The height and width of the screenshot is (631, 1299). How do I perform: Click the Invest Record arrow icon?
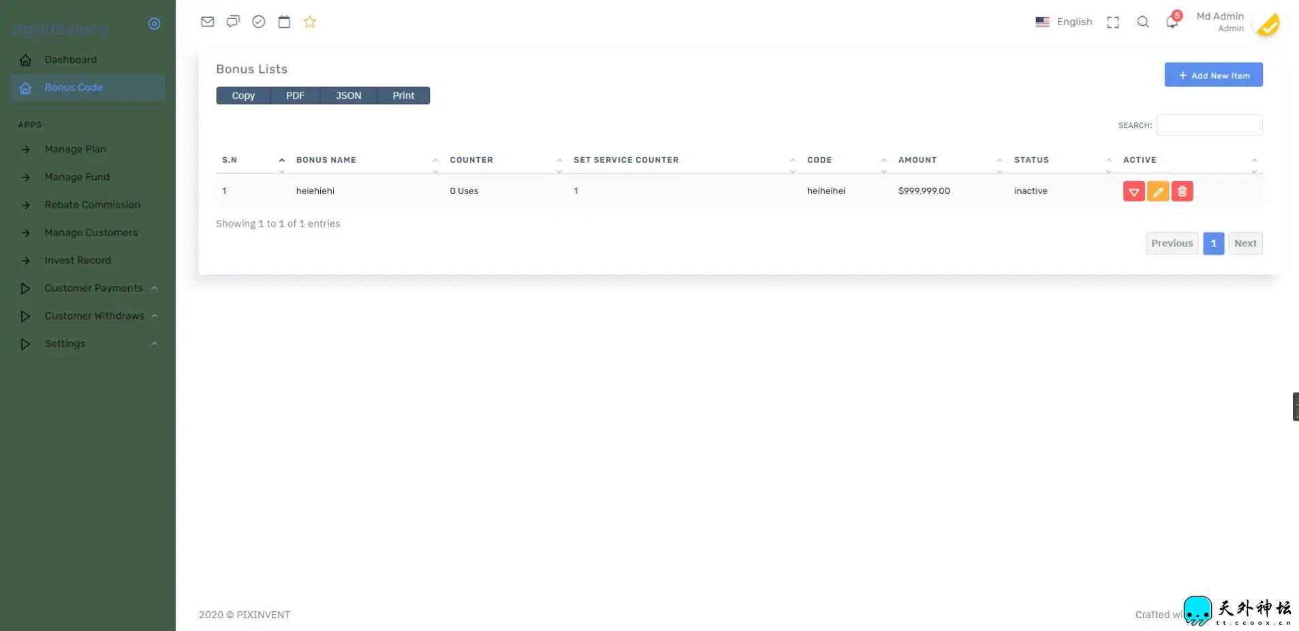[26, 261]
